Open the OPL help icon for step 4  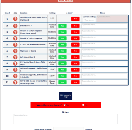(15, 38)
